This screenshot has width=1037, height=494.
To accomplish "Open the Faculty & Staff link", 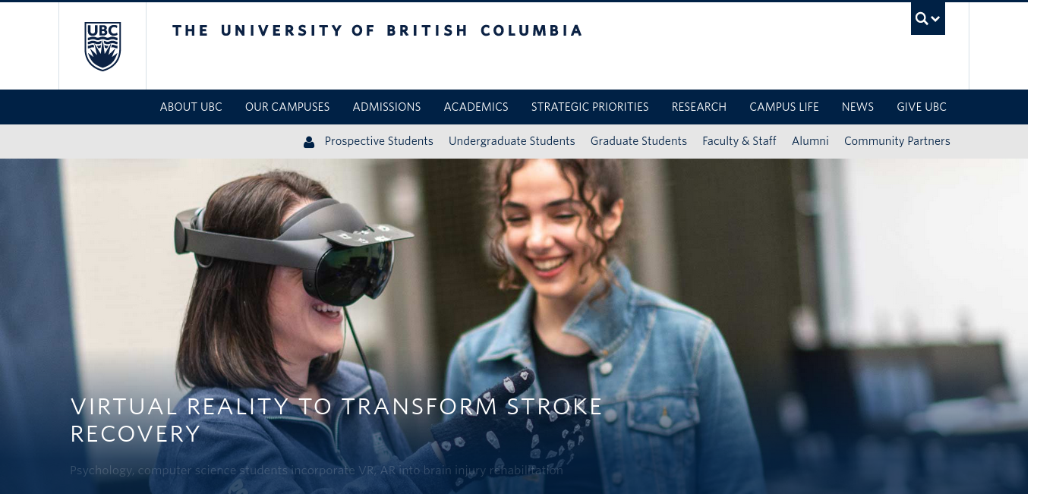I will point(739,141).
